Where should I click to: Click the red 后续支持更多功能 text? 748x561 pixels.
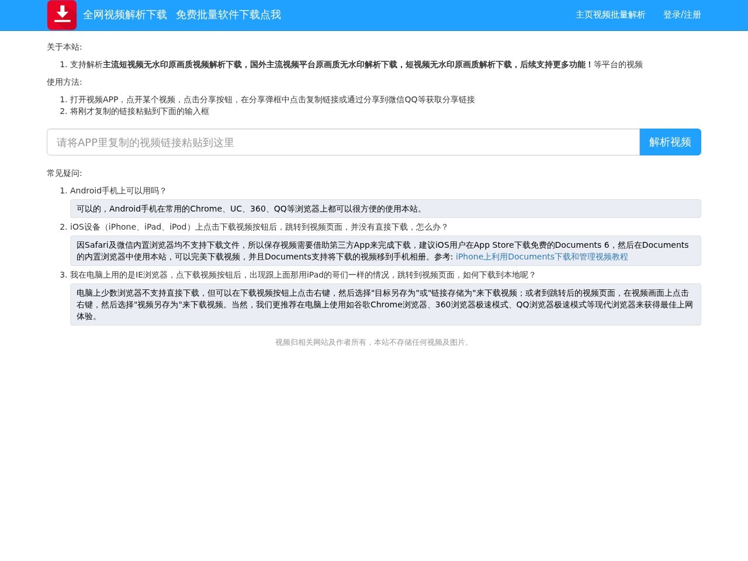pos(555,64)
